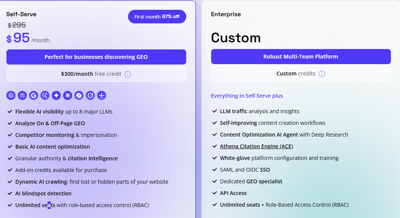Click the 'Enterprise' plan title
The width and height of the screenshot is (400, 218).
[x=226, y=14]
